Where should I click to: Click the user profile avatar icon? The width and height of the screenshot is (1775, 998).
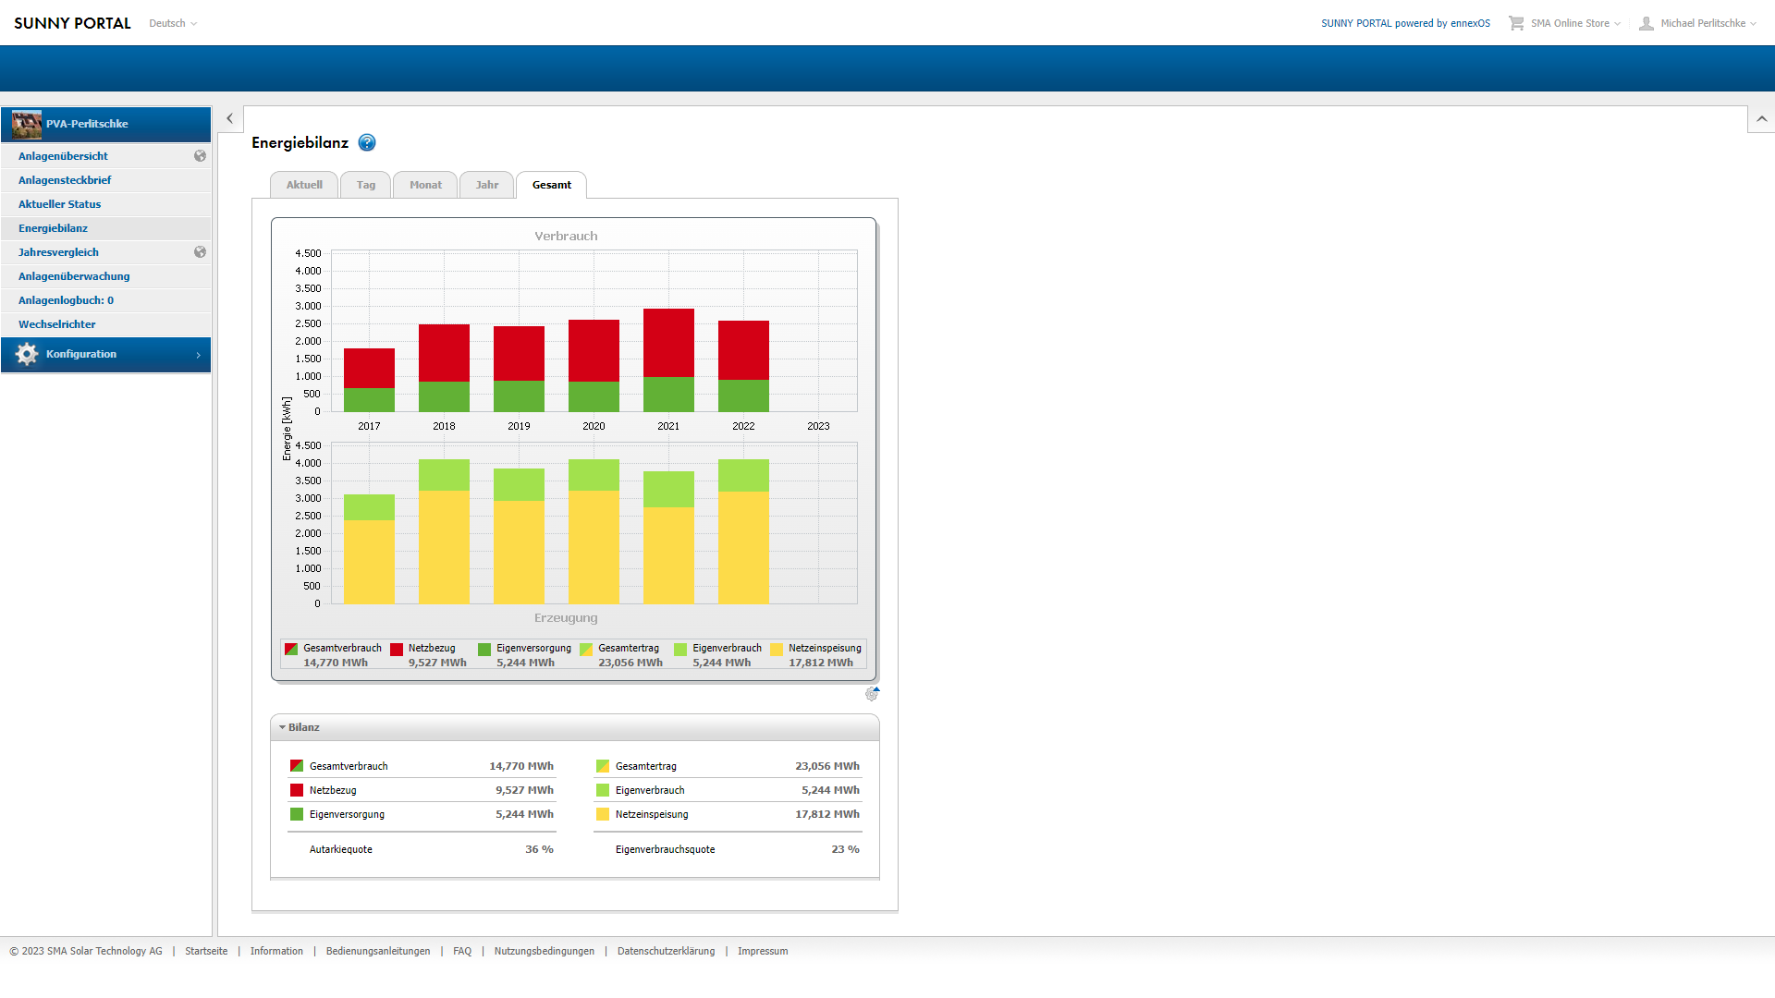[x=1646, y=23]
